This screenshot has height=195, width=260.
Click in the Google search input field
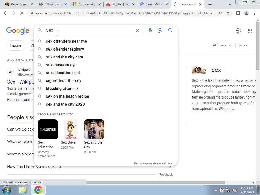click(x=90, y=30)
